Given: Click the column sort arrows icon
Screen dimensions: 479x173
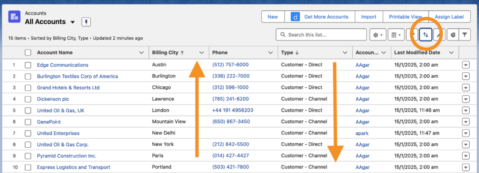Looking at the screenshot, I should 426,35.
